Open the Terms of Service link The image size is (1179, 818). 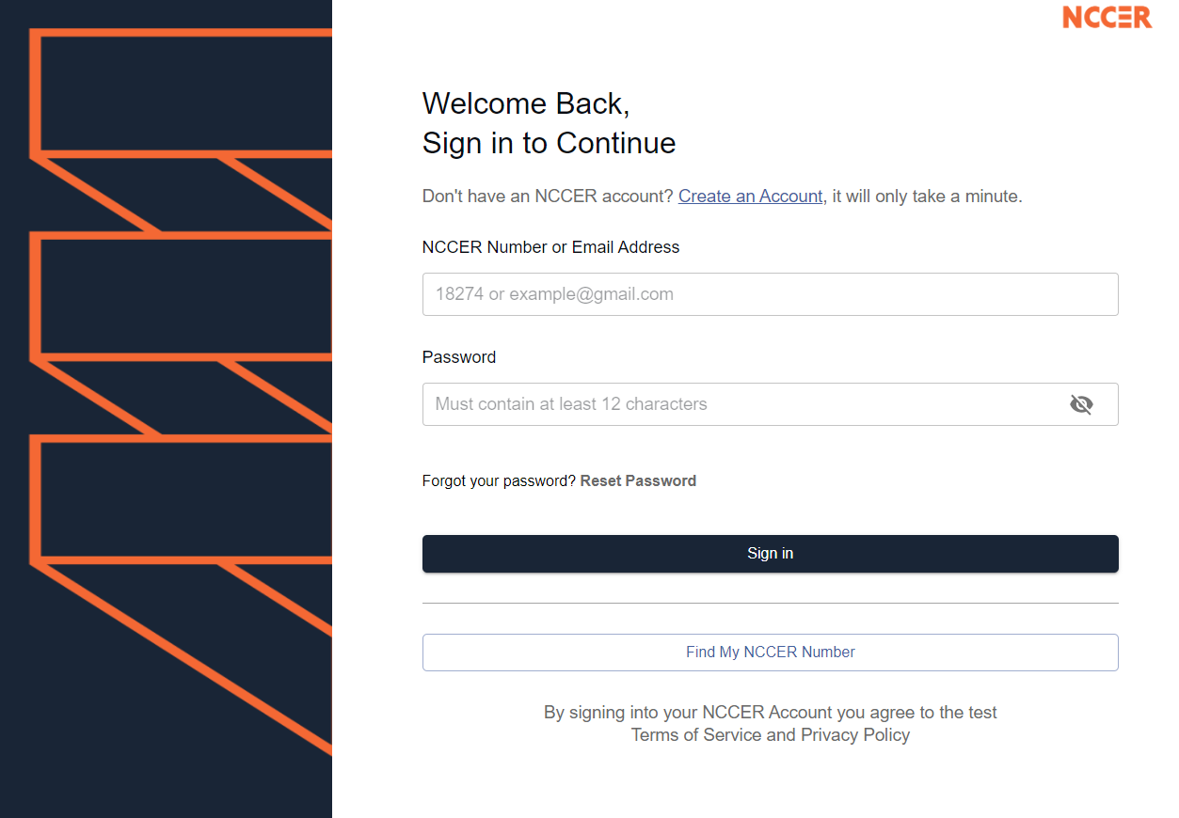point(696,734)
